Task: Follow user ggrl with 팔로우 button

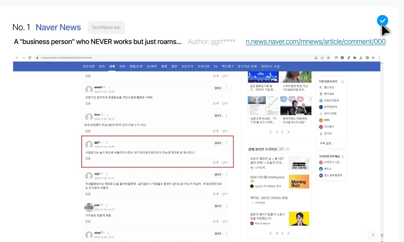Action: pos(218,143)
